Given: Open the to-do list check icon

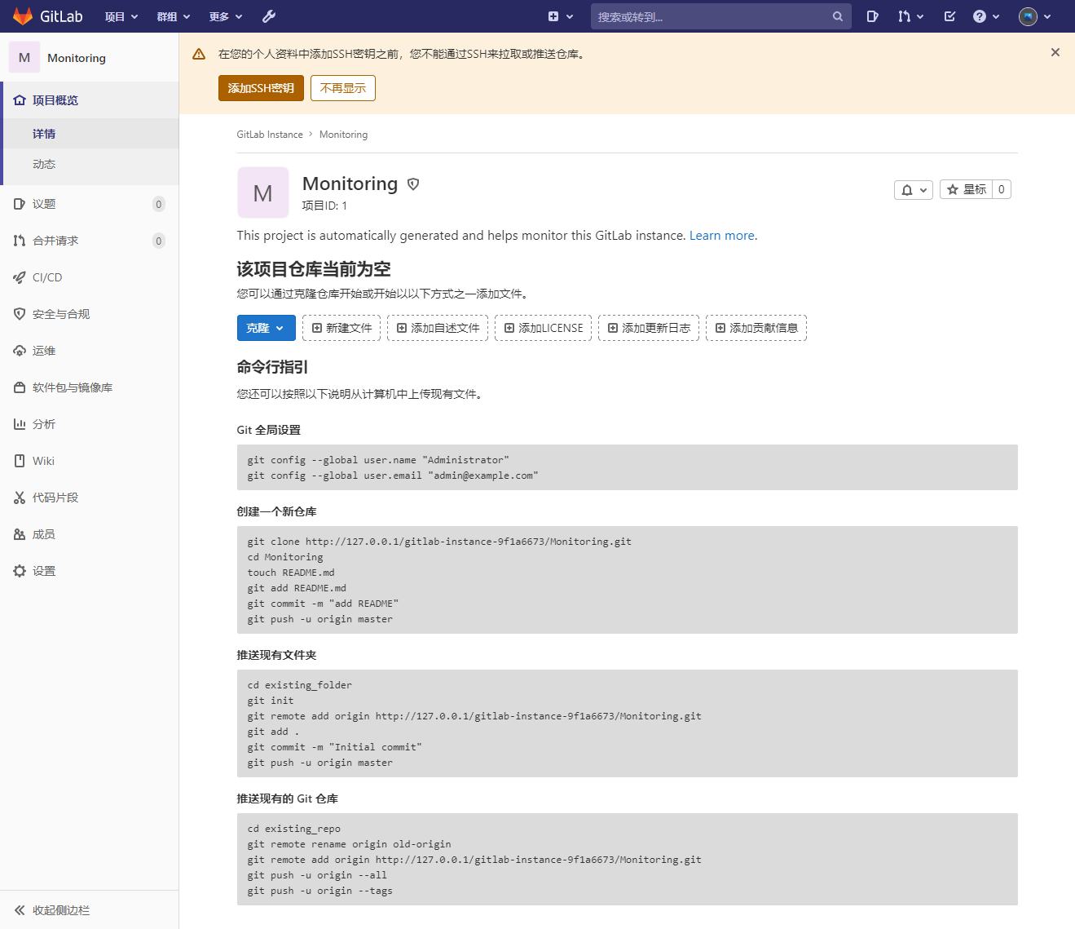Looking at the screenshot, I should click(949, 16).
